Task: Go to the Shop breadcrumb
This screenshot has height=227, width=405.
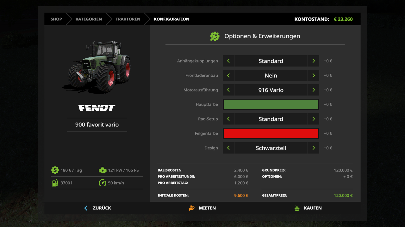Action: pyautogui.click(x=56, y=19)
